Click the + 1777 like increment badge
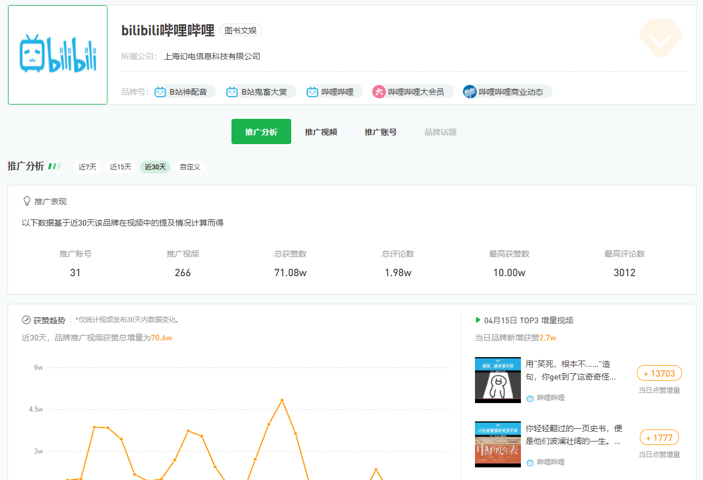Image resolution: width=703 pixels, height=480 pixels. [659, 438]
